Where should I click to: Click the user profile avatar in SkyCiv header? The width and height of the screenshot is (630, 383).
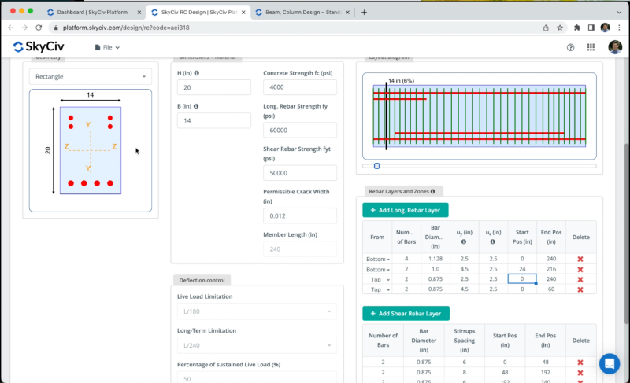(614, 47)
